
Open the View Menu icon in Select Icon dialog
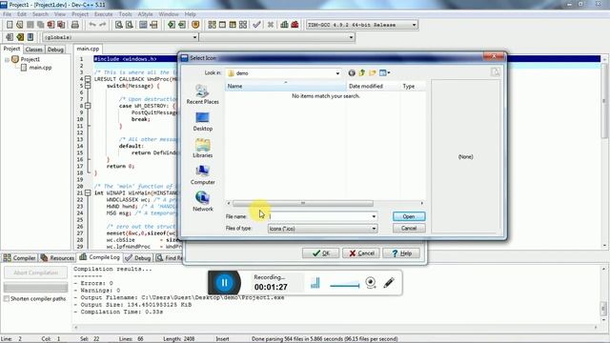[384, 72]
